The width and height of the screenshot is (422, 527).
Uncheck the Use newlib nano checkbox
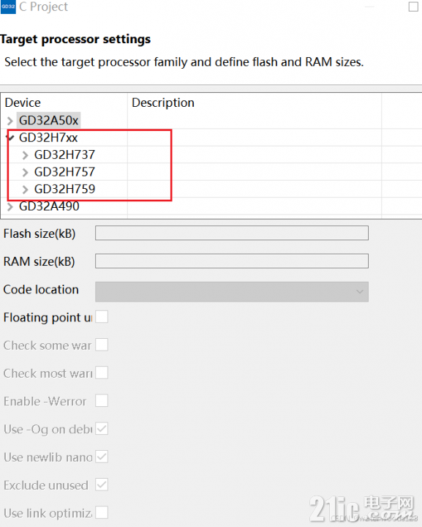[102, 457]
